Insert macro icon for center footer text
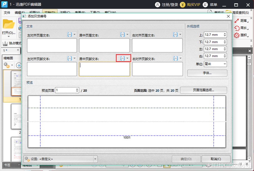This screenshot has height=171, width=254. 123,58
